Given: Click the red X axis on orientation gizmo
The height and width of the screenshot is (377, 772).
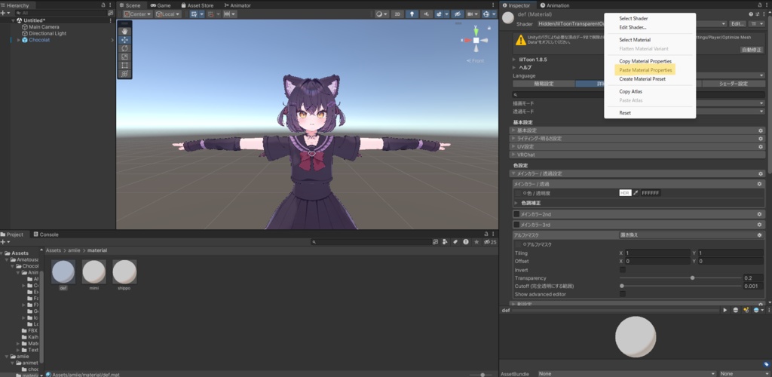Looking at the screenshot, I should [466, 41].
